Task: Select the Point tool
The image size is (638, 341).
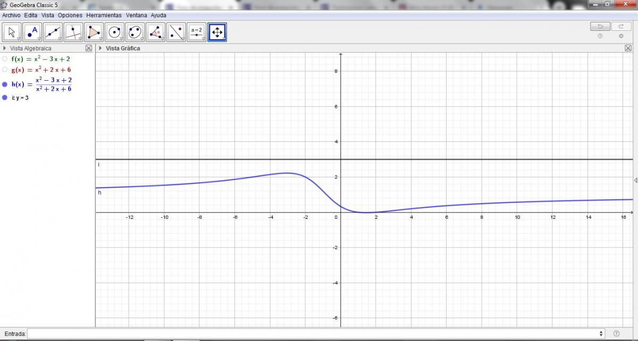Action: [32, 32]
